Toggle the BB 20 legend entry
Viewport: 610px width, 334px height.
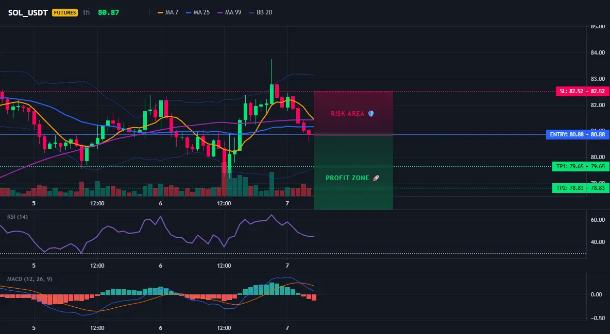point(261,12)
